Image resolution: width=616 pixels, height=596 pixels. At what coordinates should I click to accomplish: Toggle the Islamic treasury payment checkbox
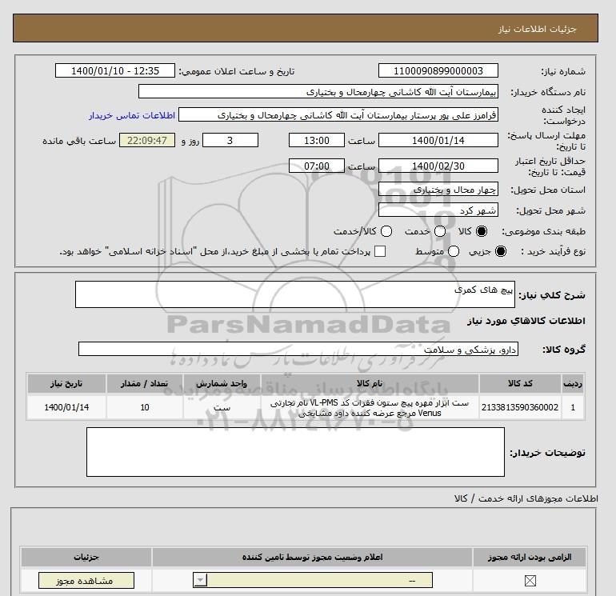tap(380, 251)
